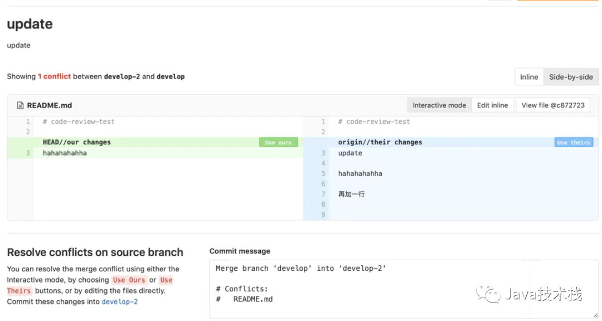This screenshot has height=321, width=602.
Task: Open View file @c872723
Action: (553, 105)
